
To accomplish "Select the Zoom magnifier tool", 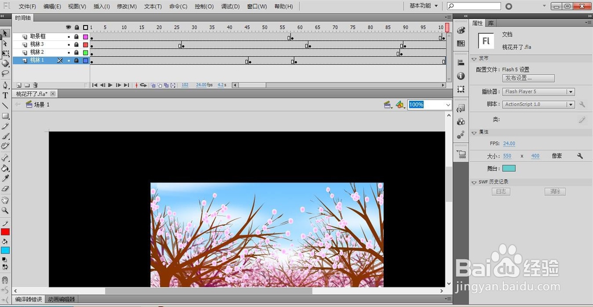I will tap(5, 210).
